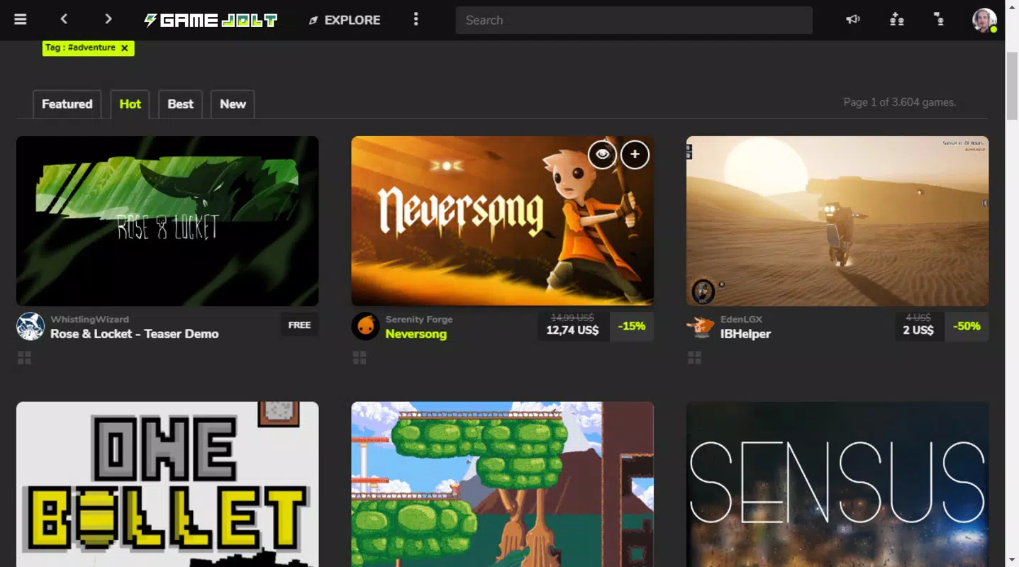Click the FREE price badge

(x=299, y=325)
